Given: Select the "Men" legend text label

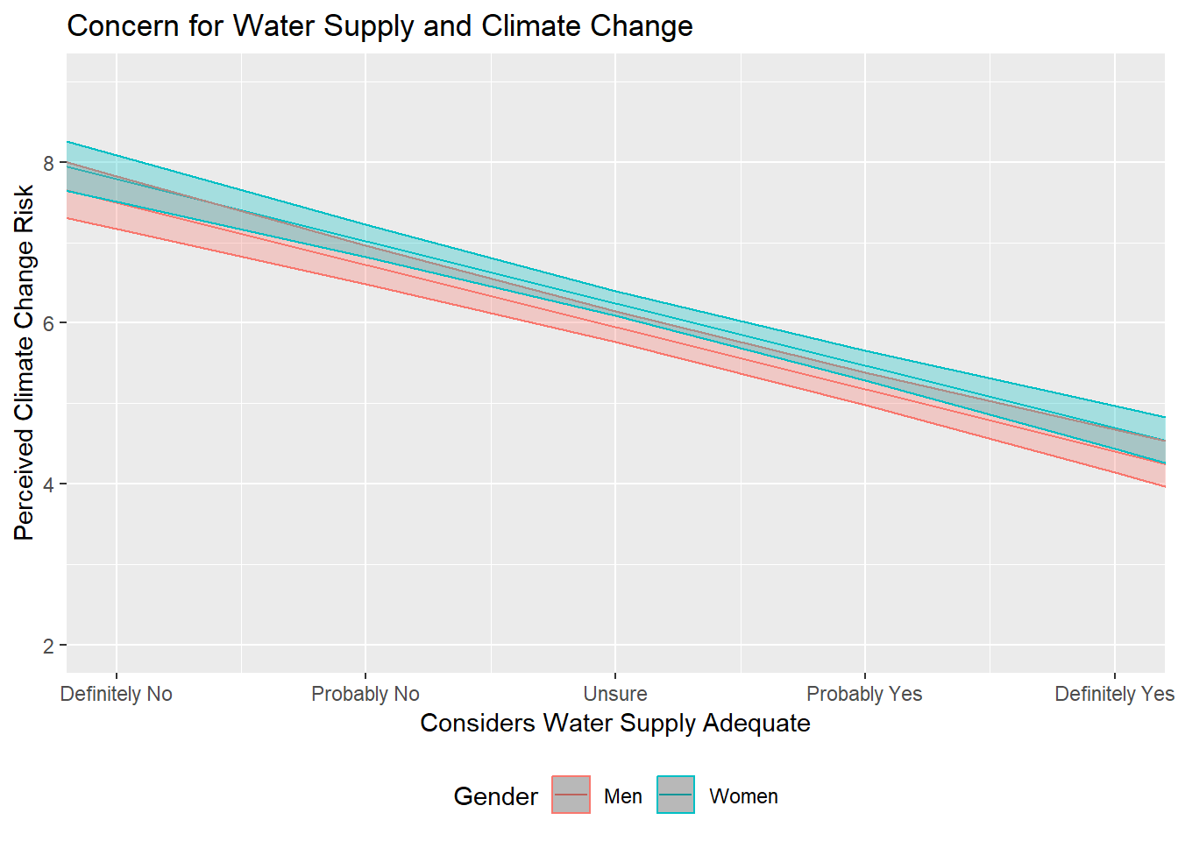Looking at the screenshot, I should (x=623, y=796).
